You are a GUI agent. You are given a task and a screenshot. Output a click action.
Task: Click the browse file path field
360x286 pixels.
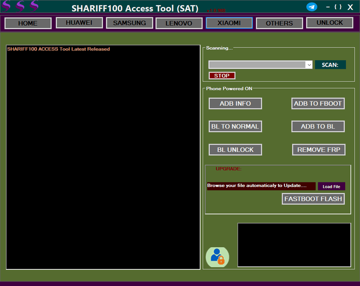(x=261, y=186)
